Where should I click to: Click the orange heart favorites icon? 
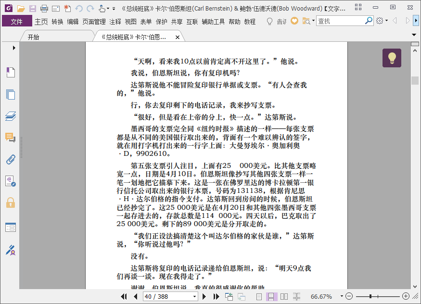click(x=294, y=21)
